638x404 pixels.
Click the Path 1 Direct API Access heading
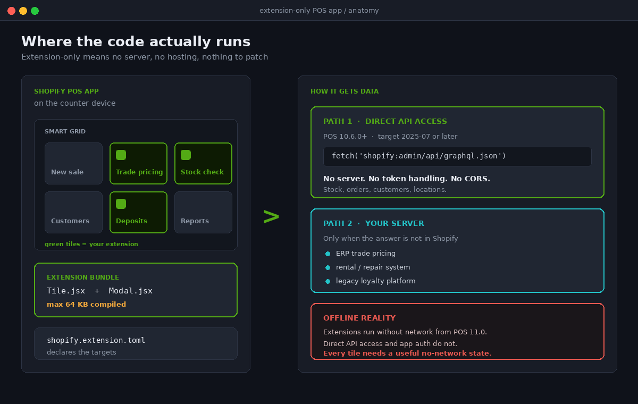[385, 121]
